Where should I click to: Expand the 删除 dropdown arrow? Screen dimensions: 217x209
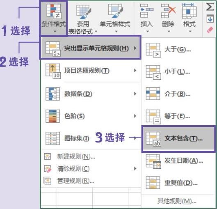coord(169,32)
